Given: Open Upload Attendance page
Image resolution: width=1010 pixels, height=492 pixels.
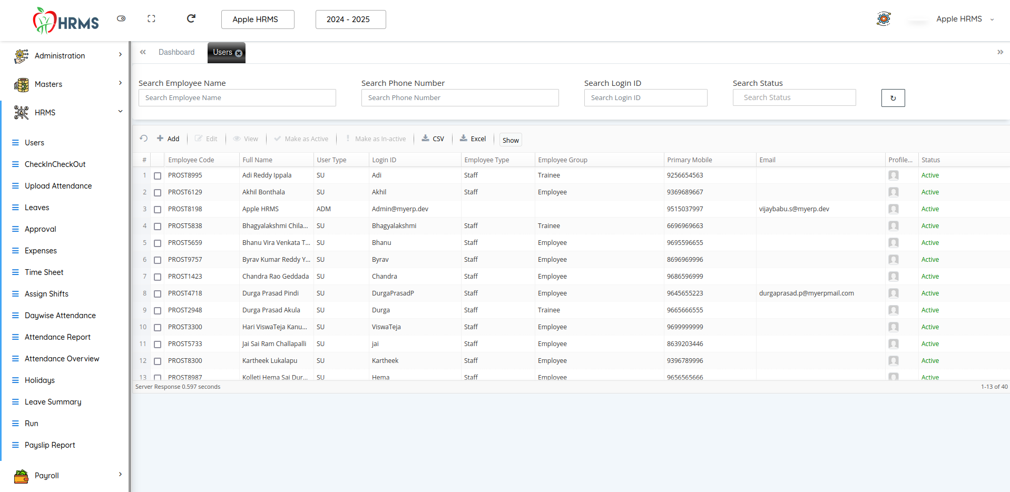Looking at the screenshot, I should pyautogui.click(x=58, y=186).
